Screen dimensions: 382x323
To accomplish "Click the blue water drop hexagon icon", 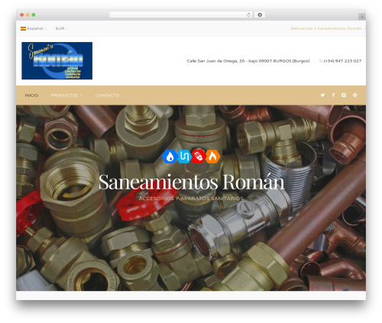I will coord(170,156).
